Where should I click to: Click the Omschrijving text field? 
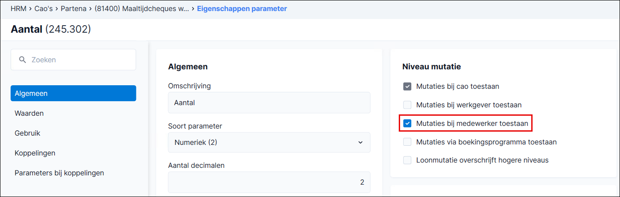(x=269, y=102)
